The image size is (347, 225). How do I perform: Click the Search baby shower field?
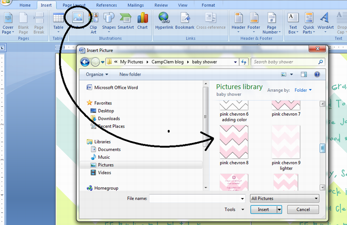point(285,62)
